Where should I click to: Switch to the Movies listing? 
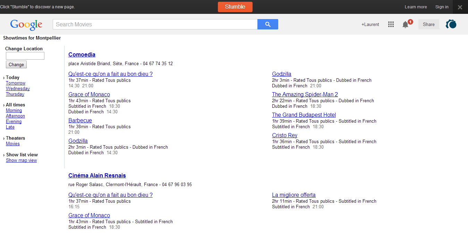point(13,144)
